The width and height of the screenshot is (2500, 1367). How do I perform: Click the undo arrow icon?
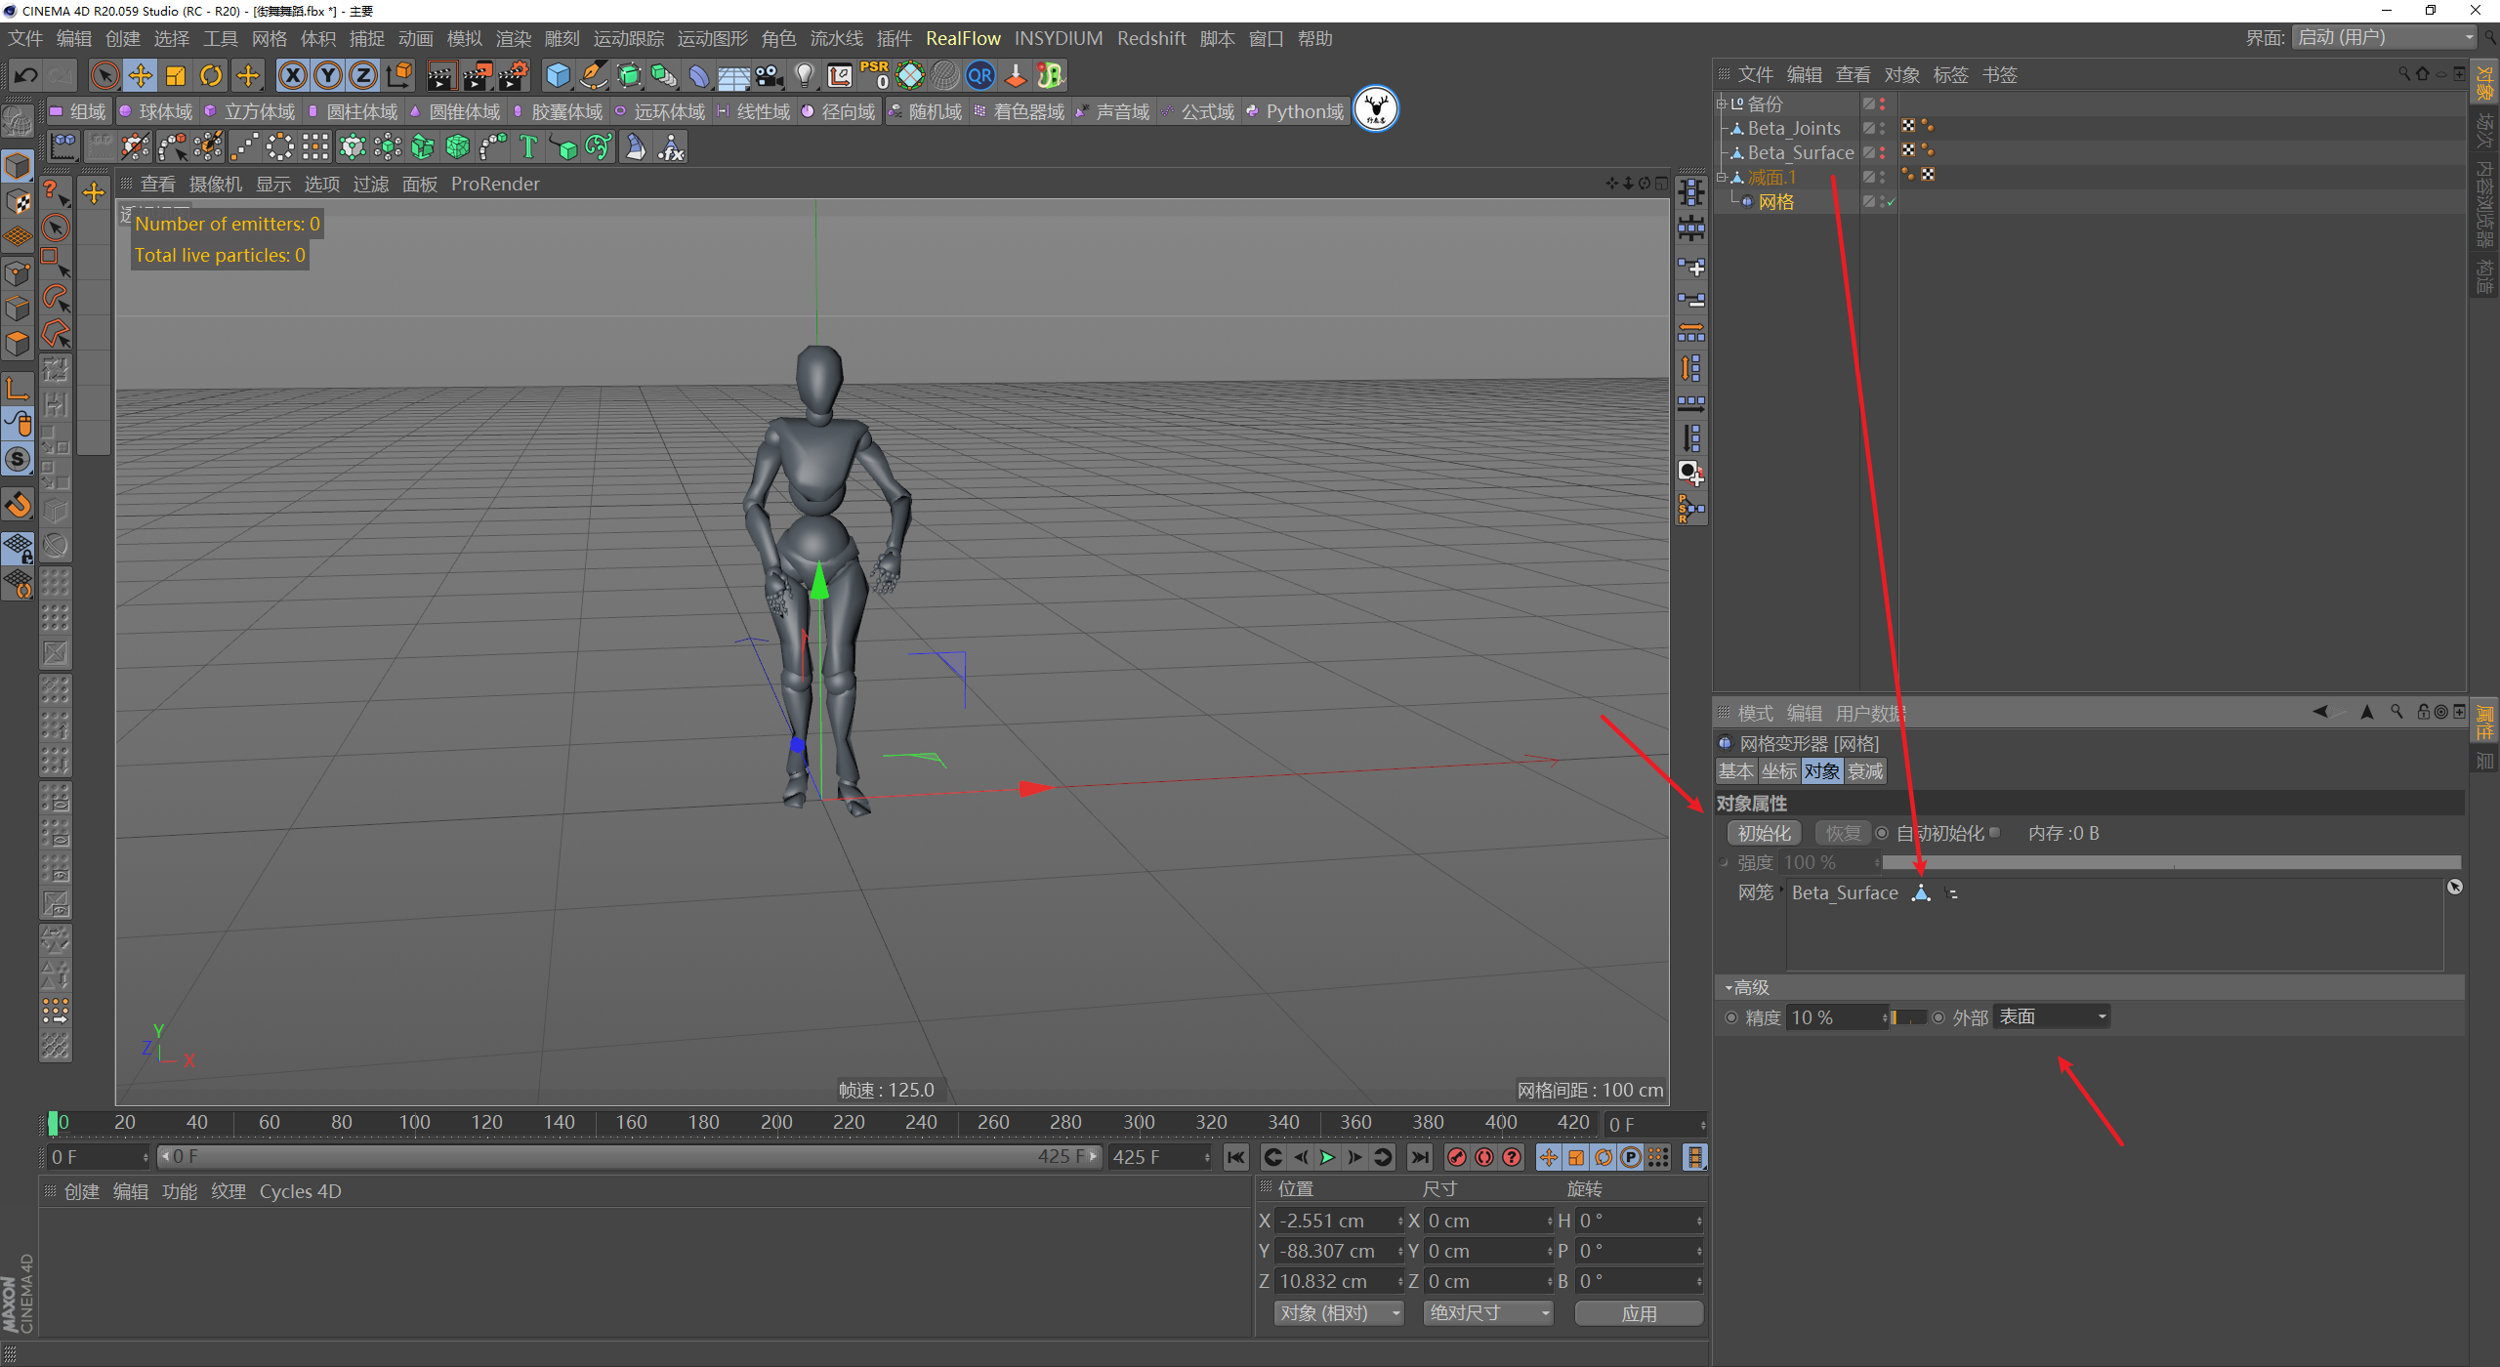pyautogui.click(x=26, y=75)
